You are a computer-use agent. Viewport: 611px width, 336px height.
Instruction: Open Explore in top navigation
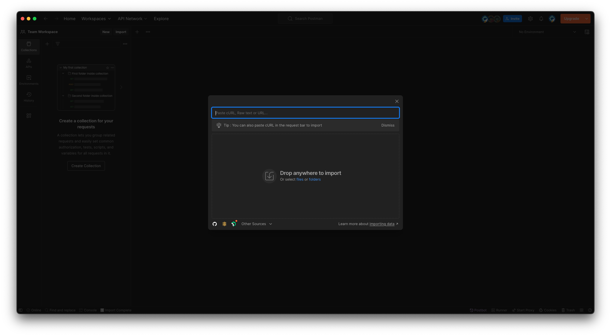click(x=161, y=19)
